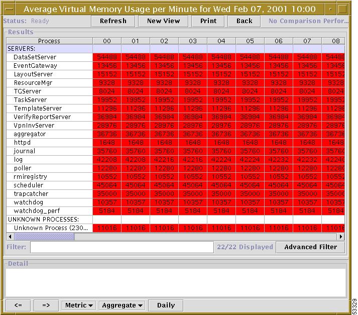Click the title bar minimize dot icon
This screenshot has width=358, height=315.
click(x=330, y=9)
